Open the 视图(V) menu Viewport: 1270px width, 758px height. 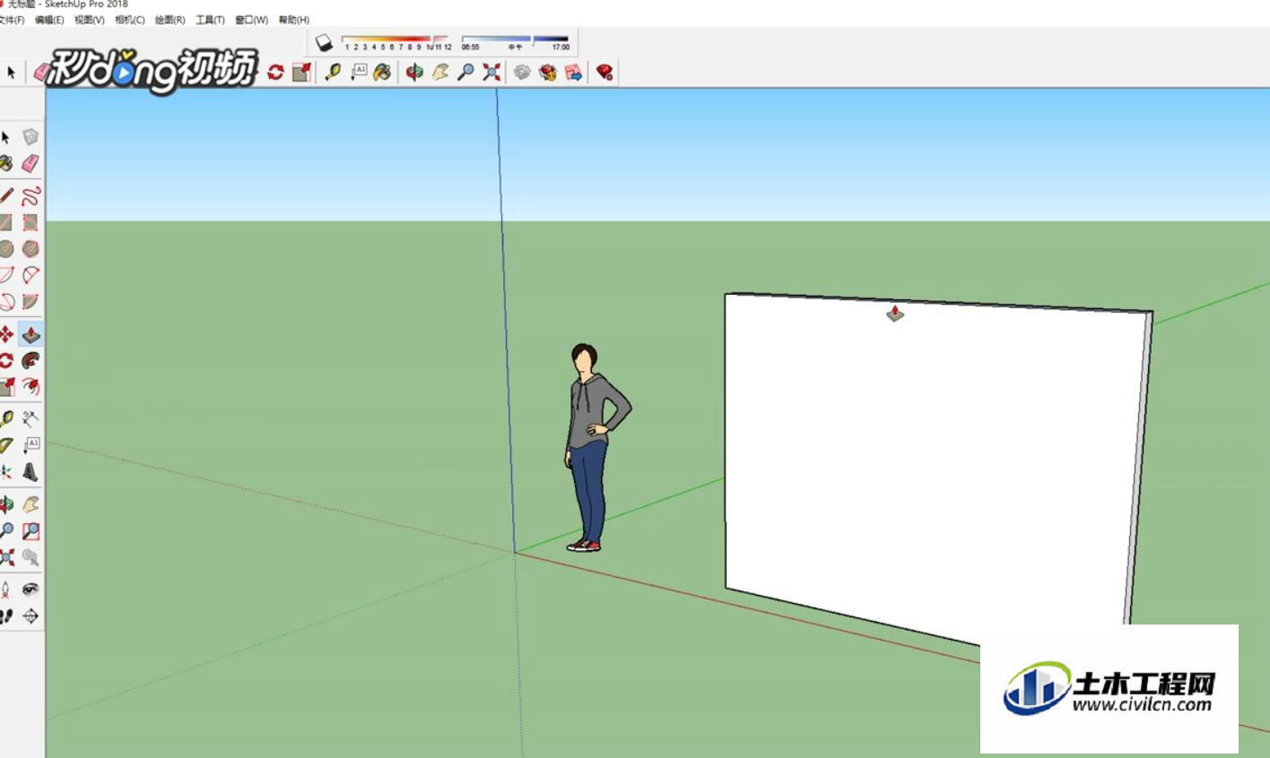tap(90, 20)
